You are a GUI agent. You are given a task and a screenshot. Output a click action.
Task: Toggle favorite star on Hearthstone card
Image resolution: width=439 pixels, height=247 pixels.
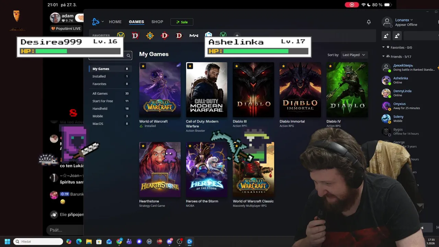tap(143, 146)
